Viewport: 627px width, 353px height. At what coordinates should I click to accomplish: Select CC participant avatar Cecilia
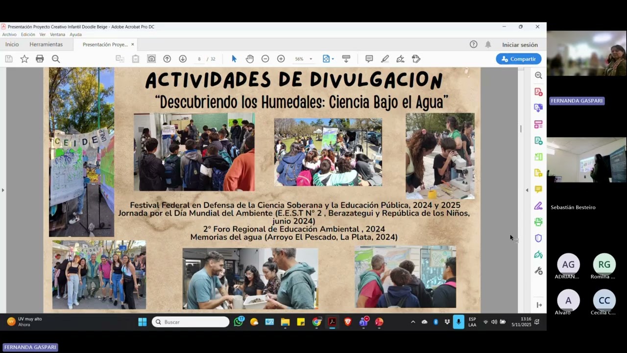(x=604, y=301)
